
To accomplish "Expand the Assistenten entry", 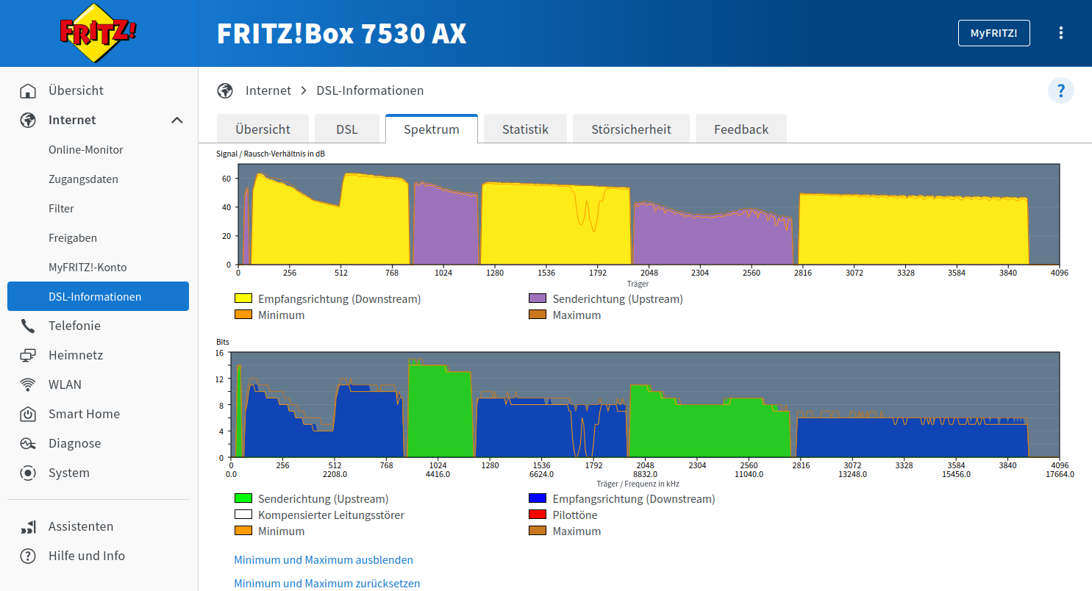I will click(x=81, y=526).
